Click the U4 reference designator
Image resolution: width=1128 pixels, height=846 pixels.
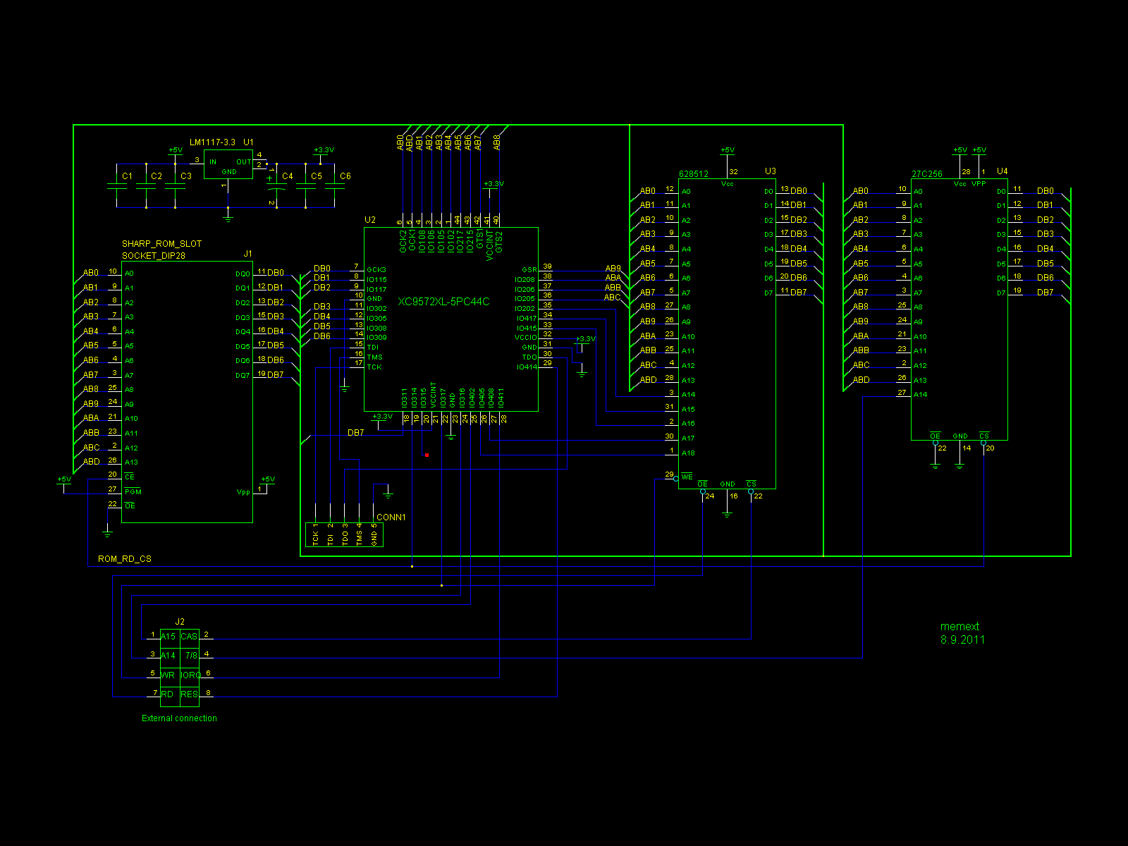(x=1003, y=171)
